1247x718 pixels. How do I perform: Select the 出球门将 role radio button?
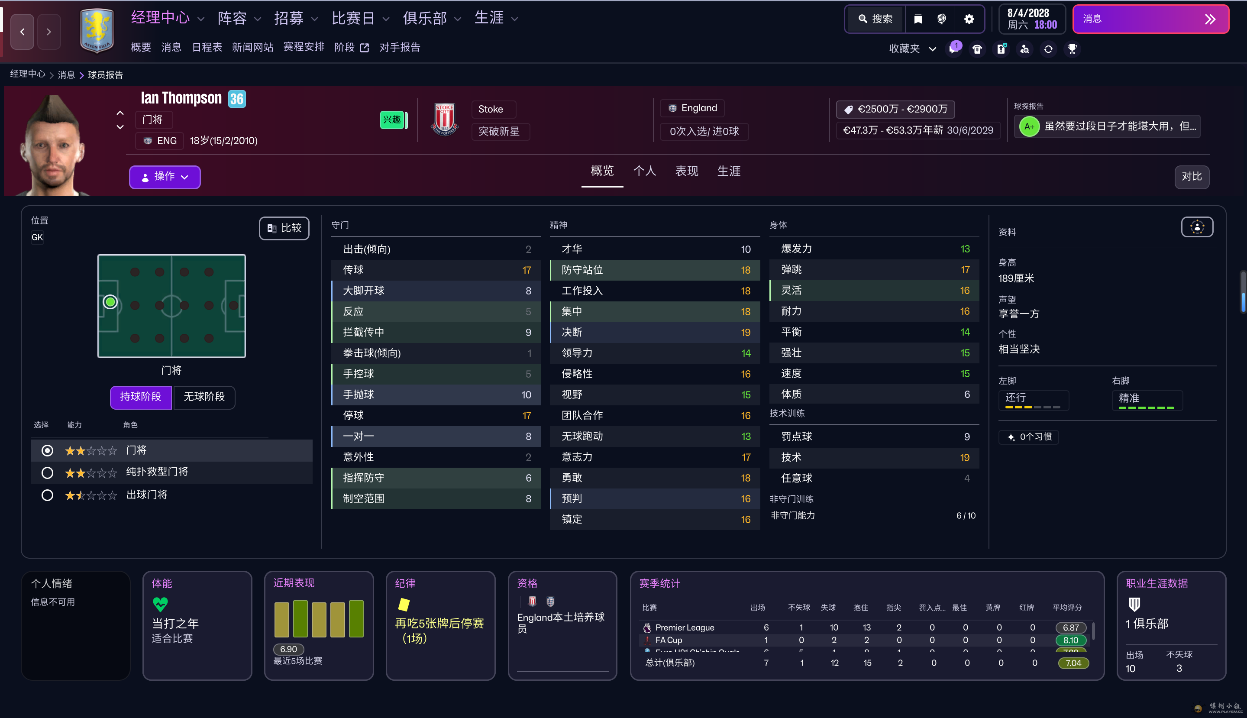[47, 495]
